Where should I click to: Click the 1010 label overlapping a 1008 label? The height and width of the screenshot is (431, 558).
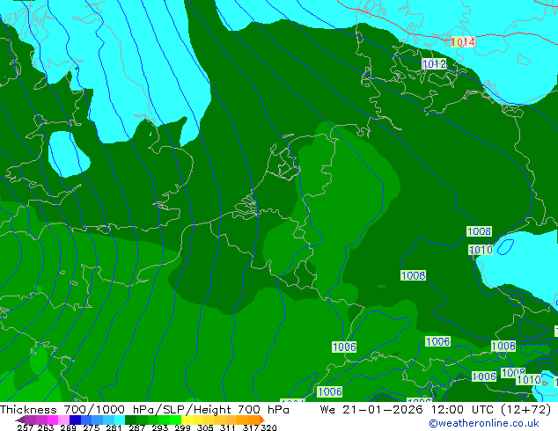[529, 379]
